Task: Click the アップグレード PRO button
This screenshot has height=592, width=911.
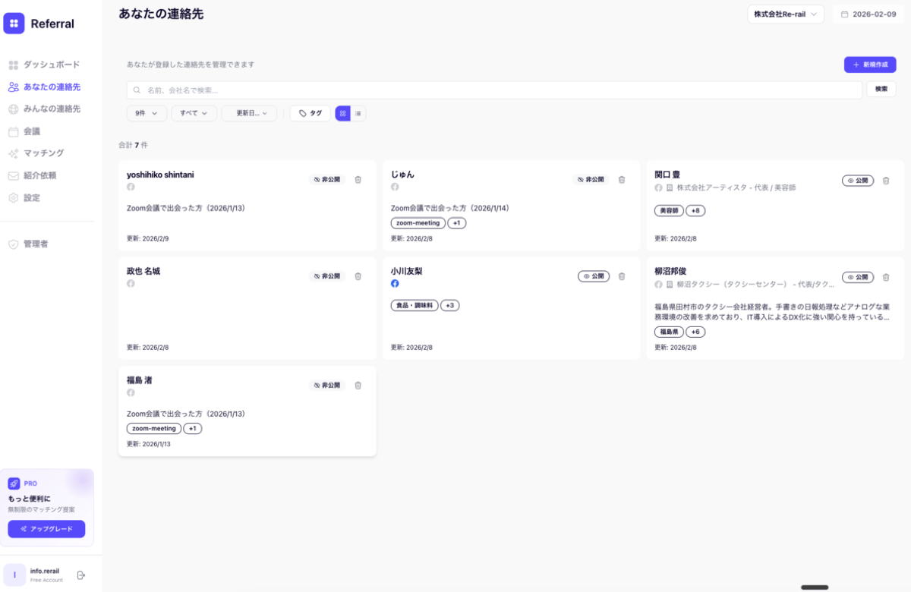Action: 46,529
